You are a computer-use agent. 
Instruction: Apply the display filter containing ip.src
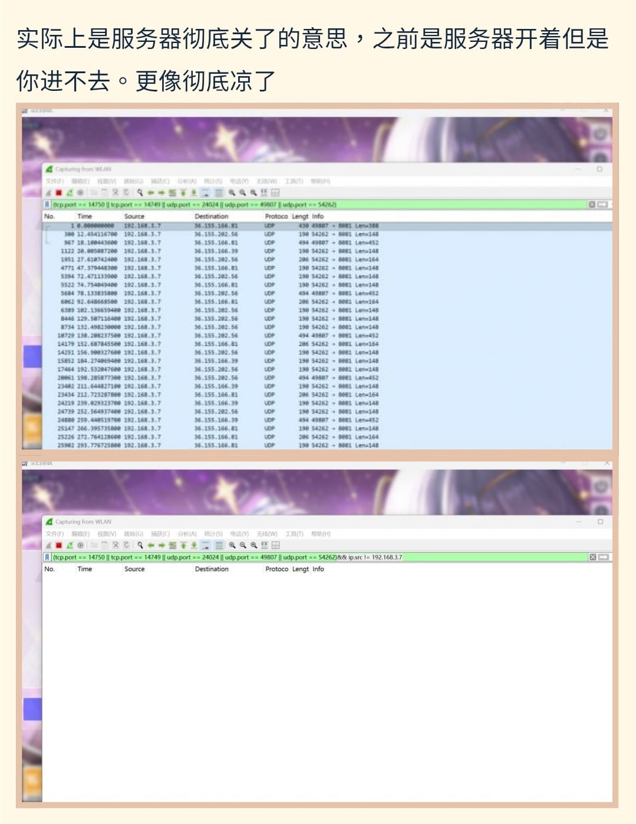click(603, 557)
